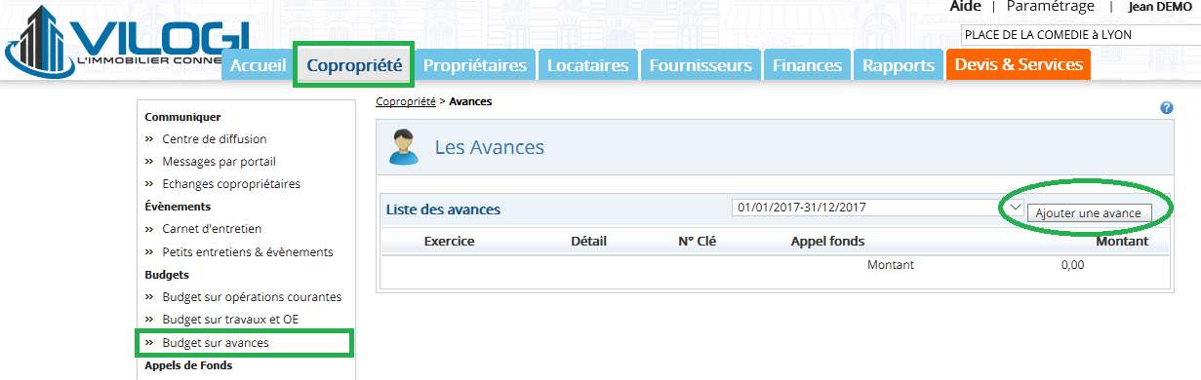This screenshot has width=1201, height=380.
Task: Click the blue help question mark icon
Action: [1166, 108]
